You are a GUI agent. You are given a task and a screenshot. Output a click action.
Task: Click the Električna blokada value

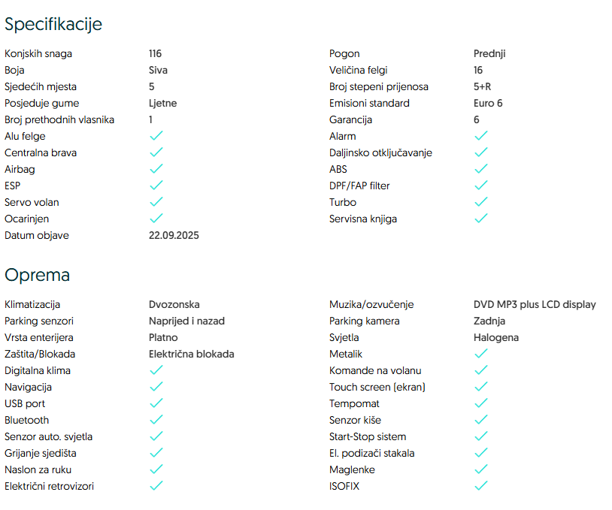192,354
